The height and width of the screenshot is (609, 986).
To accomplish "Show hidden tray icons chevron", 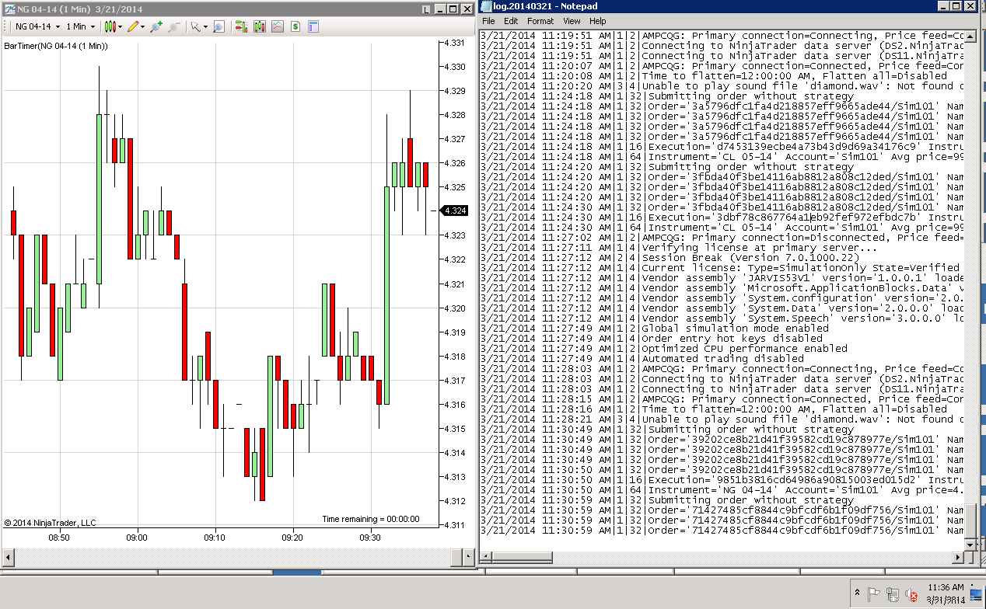I will pyautogui.click(x=857, y=593).
